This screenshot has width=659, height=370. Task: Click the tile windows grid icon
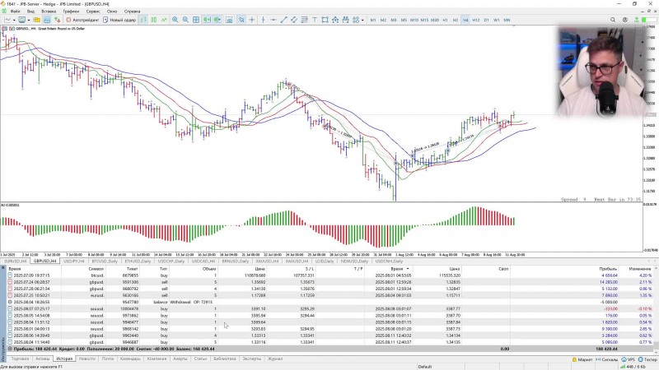[196, 20]
